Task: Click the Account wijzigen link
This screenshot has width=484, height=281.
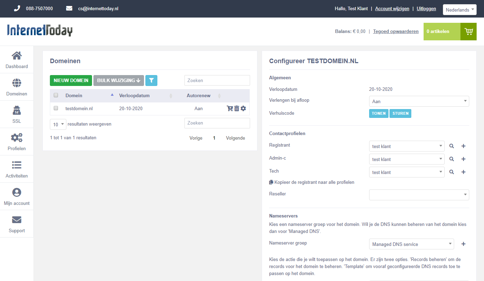Action: click(392, 9)
